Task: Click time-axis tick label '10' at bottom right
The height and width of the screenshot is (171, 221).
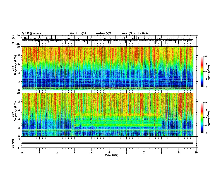Action: click(196, 153)
